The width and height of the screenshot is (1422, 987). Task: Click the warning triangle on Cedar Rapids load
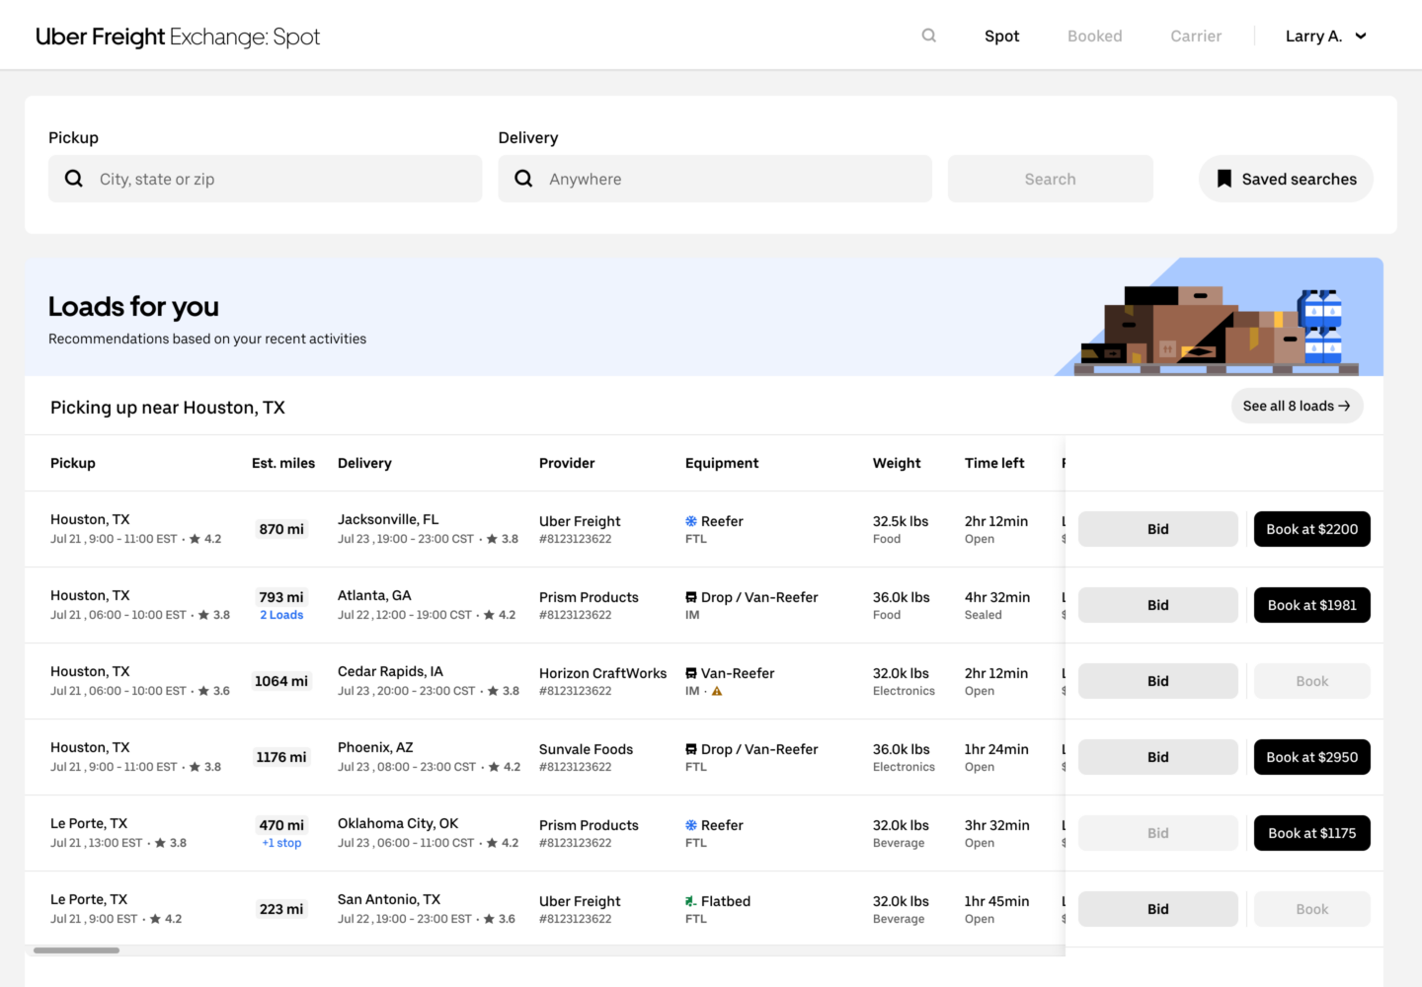coord(717,691)
